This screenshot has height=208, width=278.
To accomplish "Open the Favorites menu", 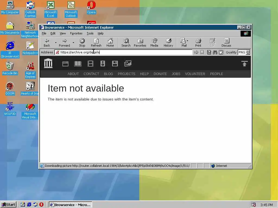I will (76, 33).
